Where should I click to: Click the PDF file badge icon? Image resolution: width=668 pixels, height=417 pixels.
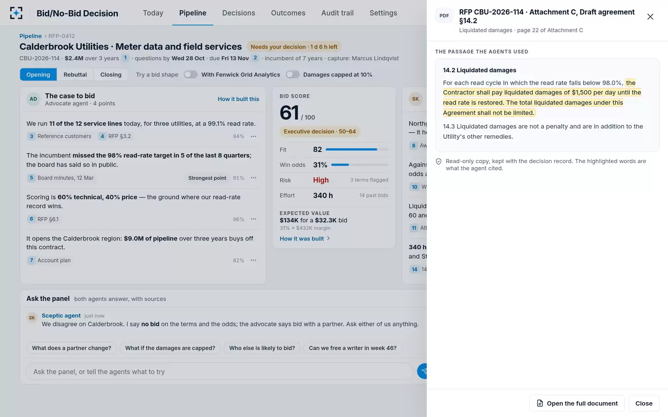pyautogui.click(x=444, y=16)
